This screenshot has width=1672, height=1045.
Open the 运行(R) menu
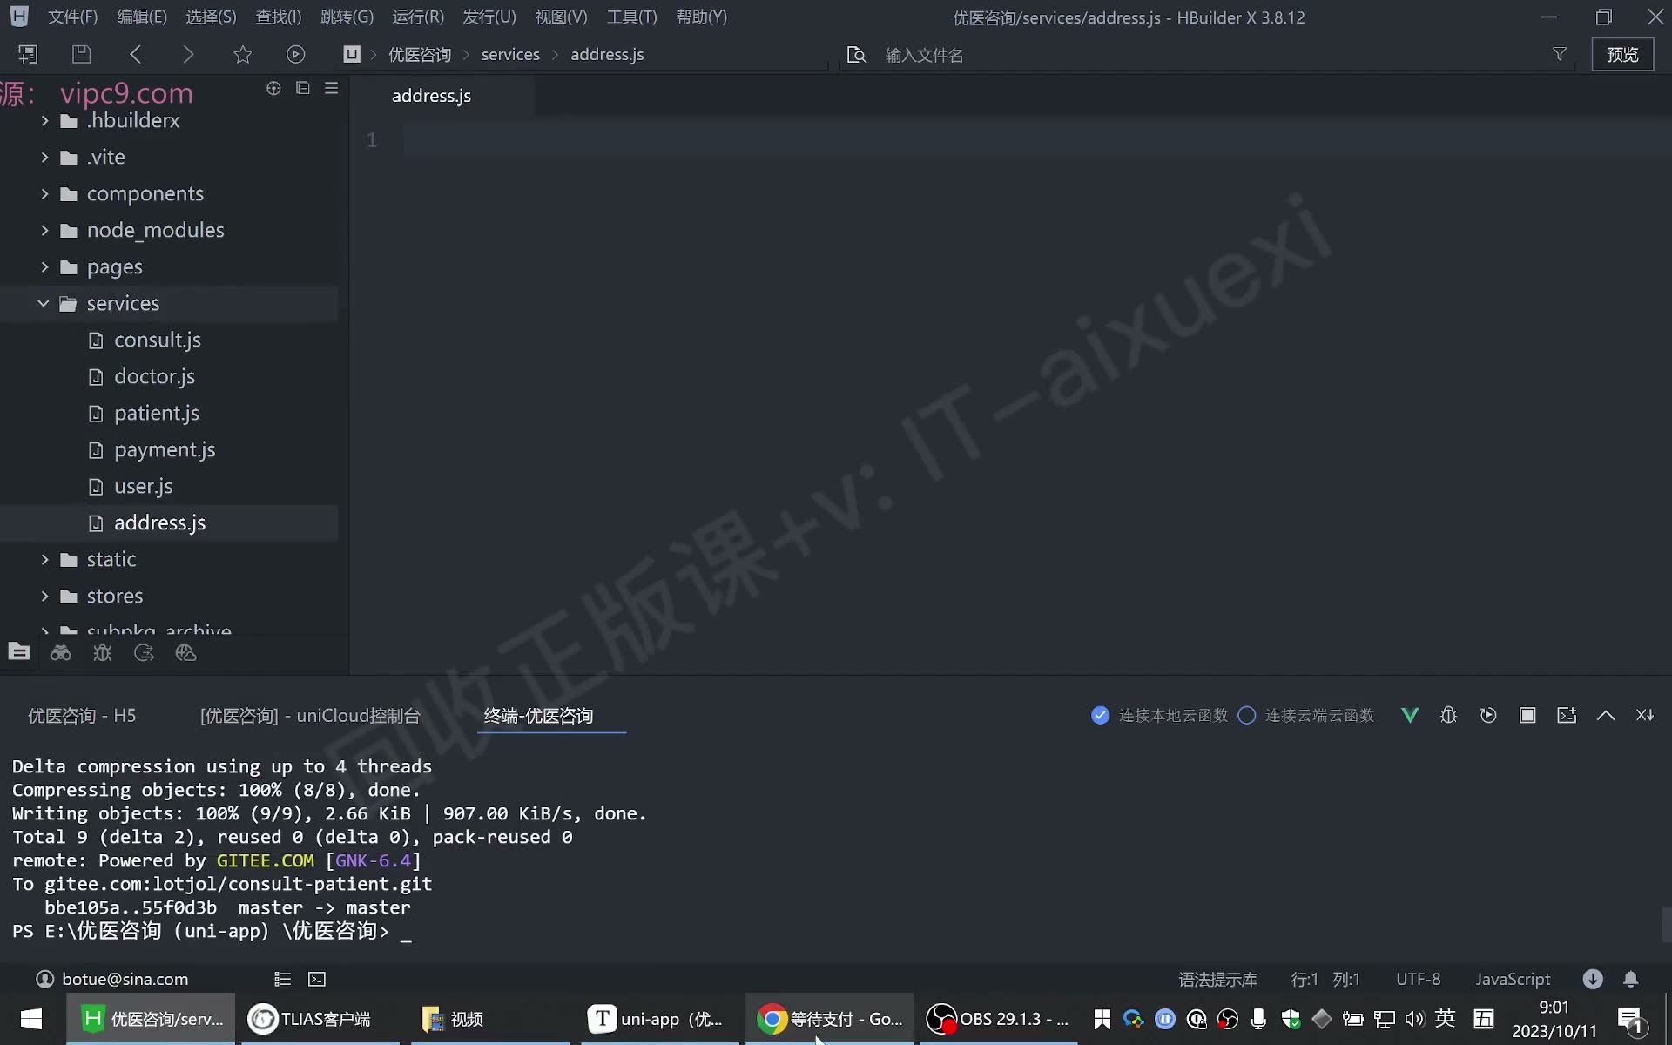pyautogui.click(x=418, y=17)
